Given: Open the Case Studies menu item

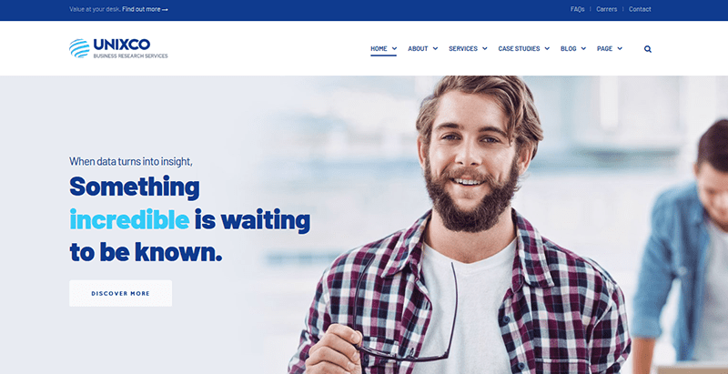Looking at the screenshot, I should tap(519, 48).
